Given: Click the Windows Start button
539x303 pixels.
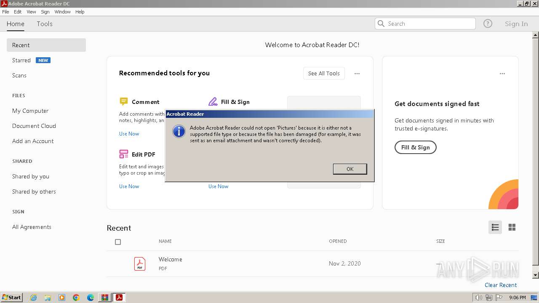Looking at the screenshot, I should [x=12, y=298].
